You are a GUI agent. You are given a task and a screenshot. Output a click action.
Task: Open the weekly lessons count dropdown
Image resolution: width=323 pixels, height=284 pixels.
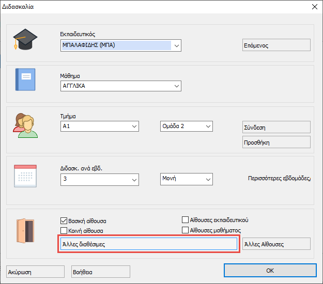coord(134,179)
